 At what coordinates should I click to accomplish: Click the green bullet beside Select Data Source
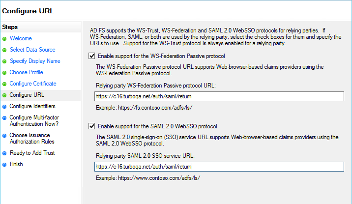pos(4,50)
